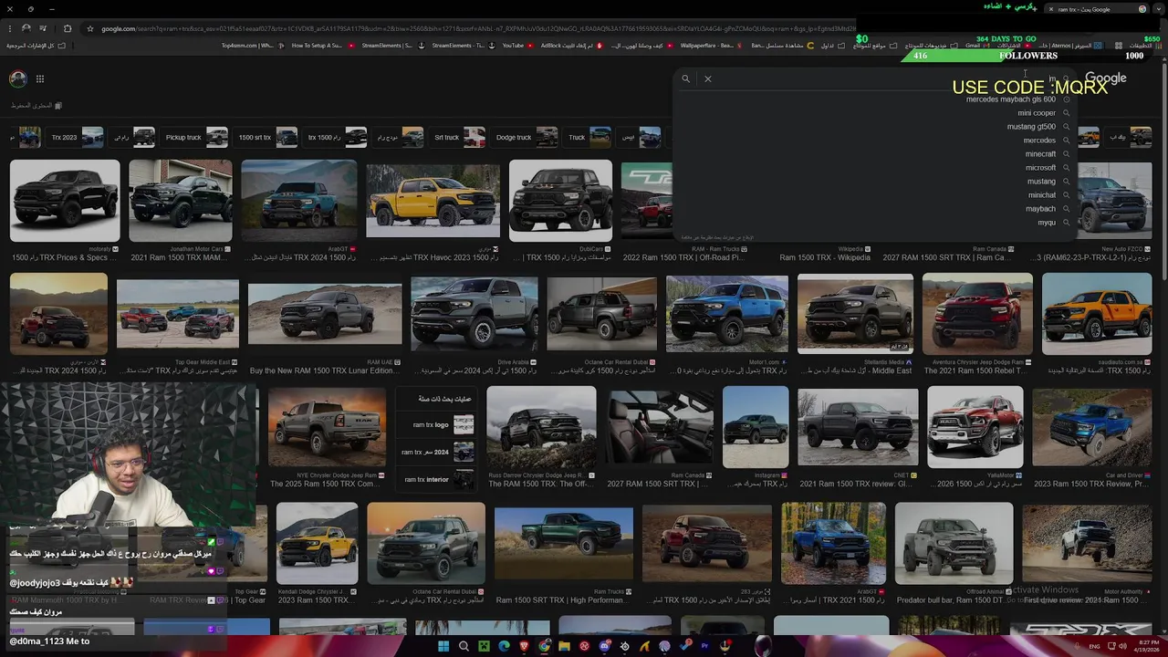The image size is (1168, 657).
Task: Select the 'minecraft' suggestion
Action: point(1040,154)
